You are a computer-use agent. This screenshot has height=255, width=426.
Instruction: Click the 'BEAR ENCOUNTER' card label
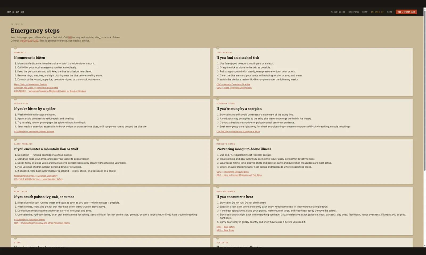(x=226, y=192)
